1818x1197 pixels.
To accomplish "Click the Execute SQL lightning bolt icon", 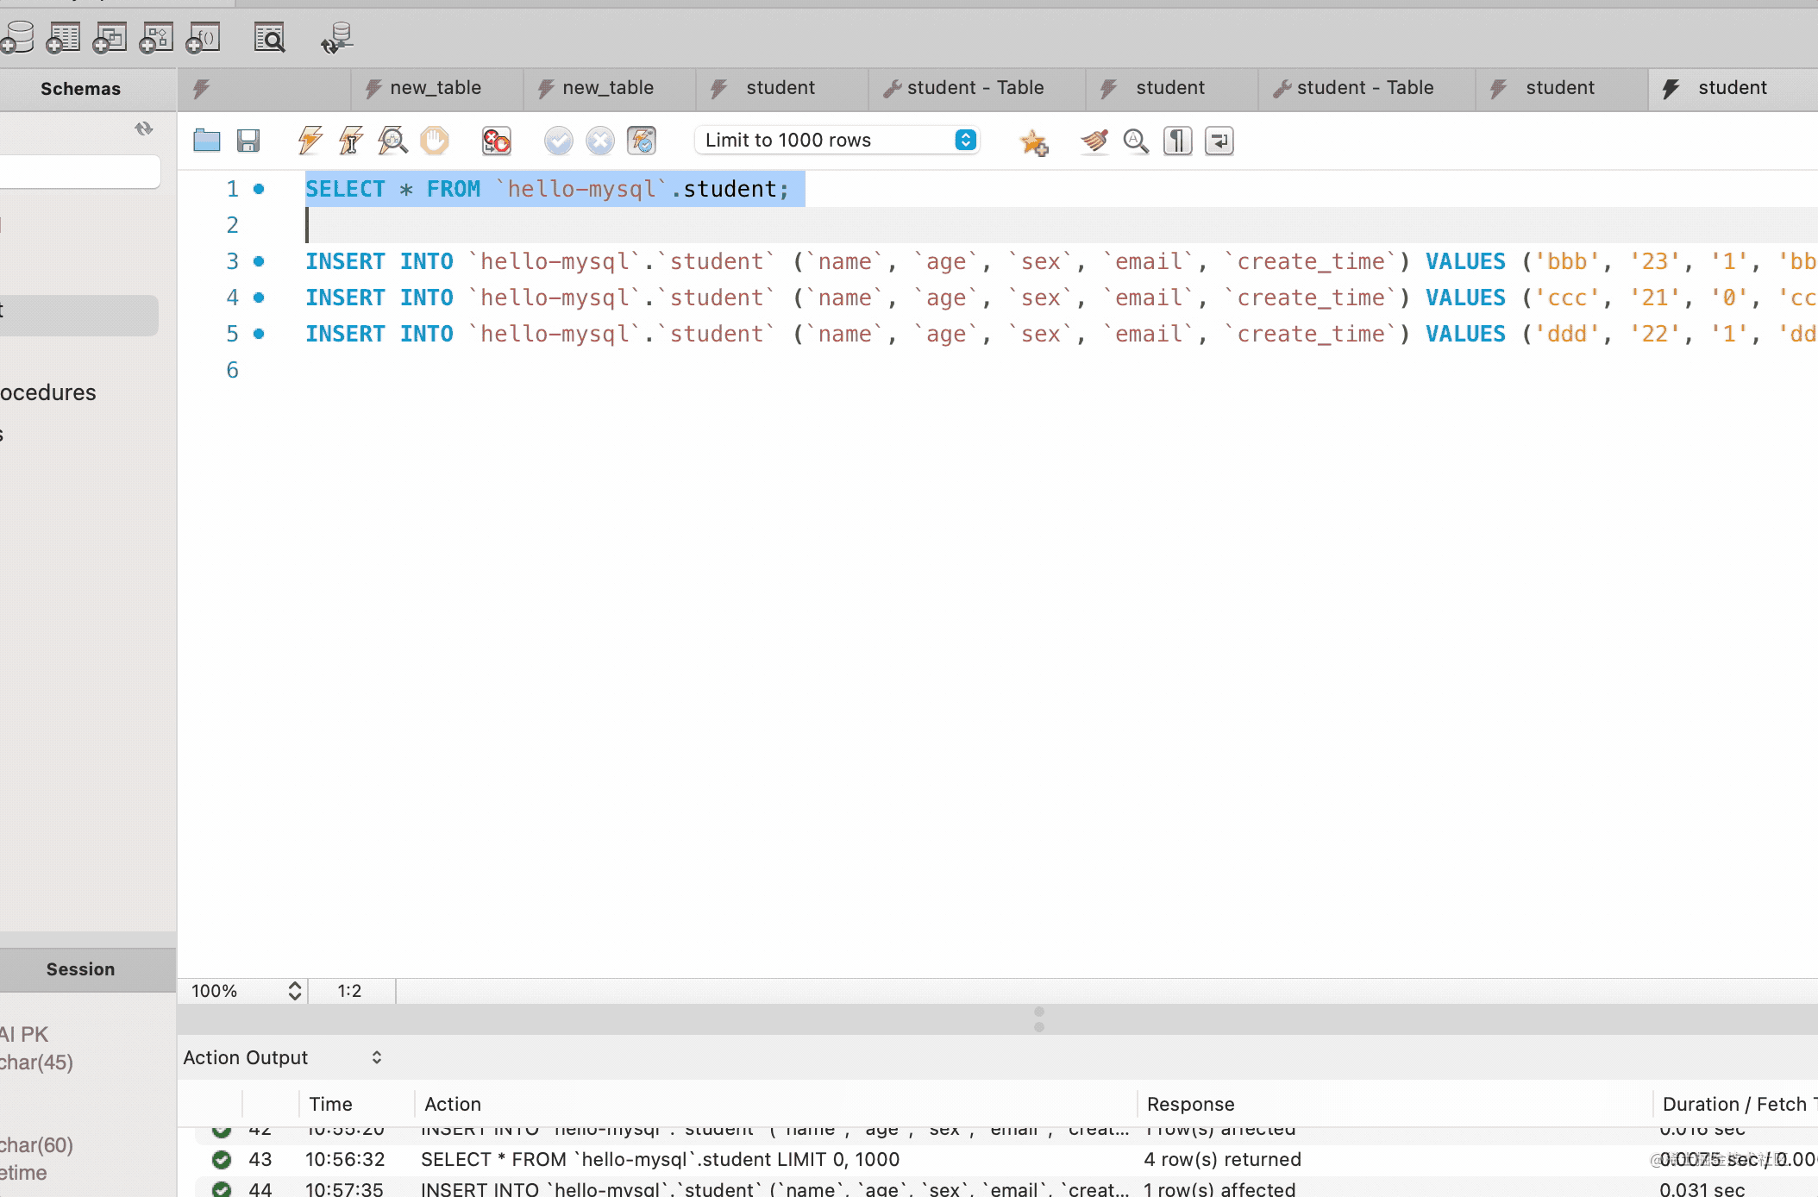I will 310,140.
